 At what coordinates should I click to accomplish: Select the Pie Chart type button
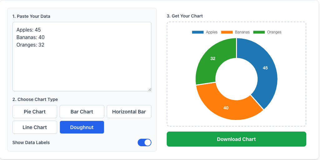click(35, 112)
